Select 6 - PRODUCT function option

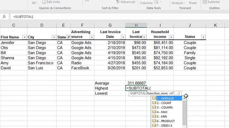pyautogui.click(x=167, y=121)
